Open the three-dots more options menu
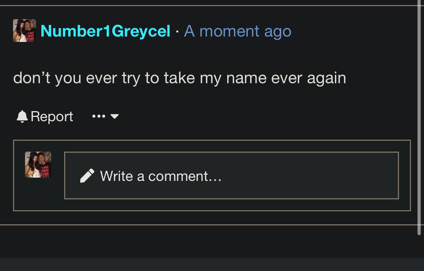This screenshot has width=424, height=271. point(99,117)
